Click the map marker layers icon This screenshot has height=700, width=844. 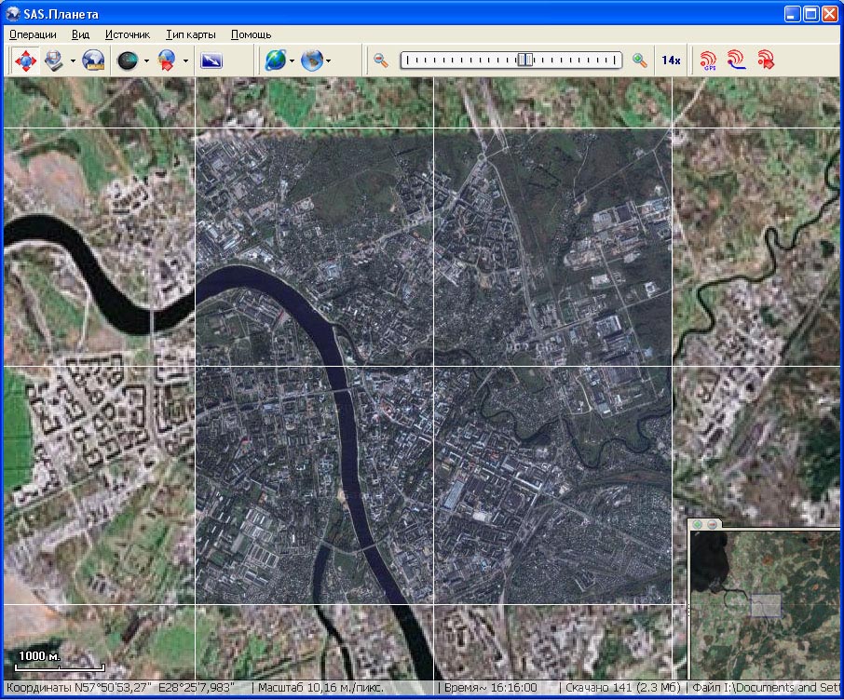point(167,61)
